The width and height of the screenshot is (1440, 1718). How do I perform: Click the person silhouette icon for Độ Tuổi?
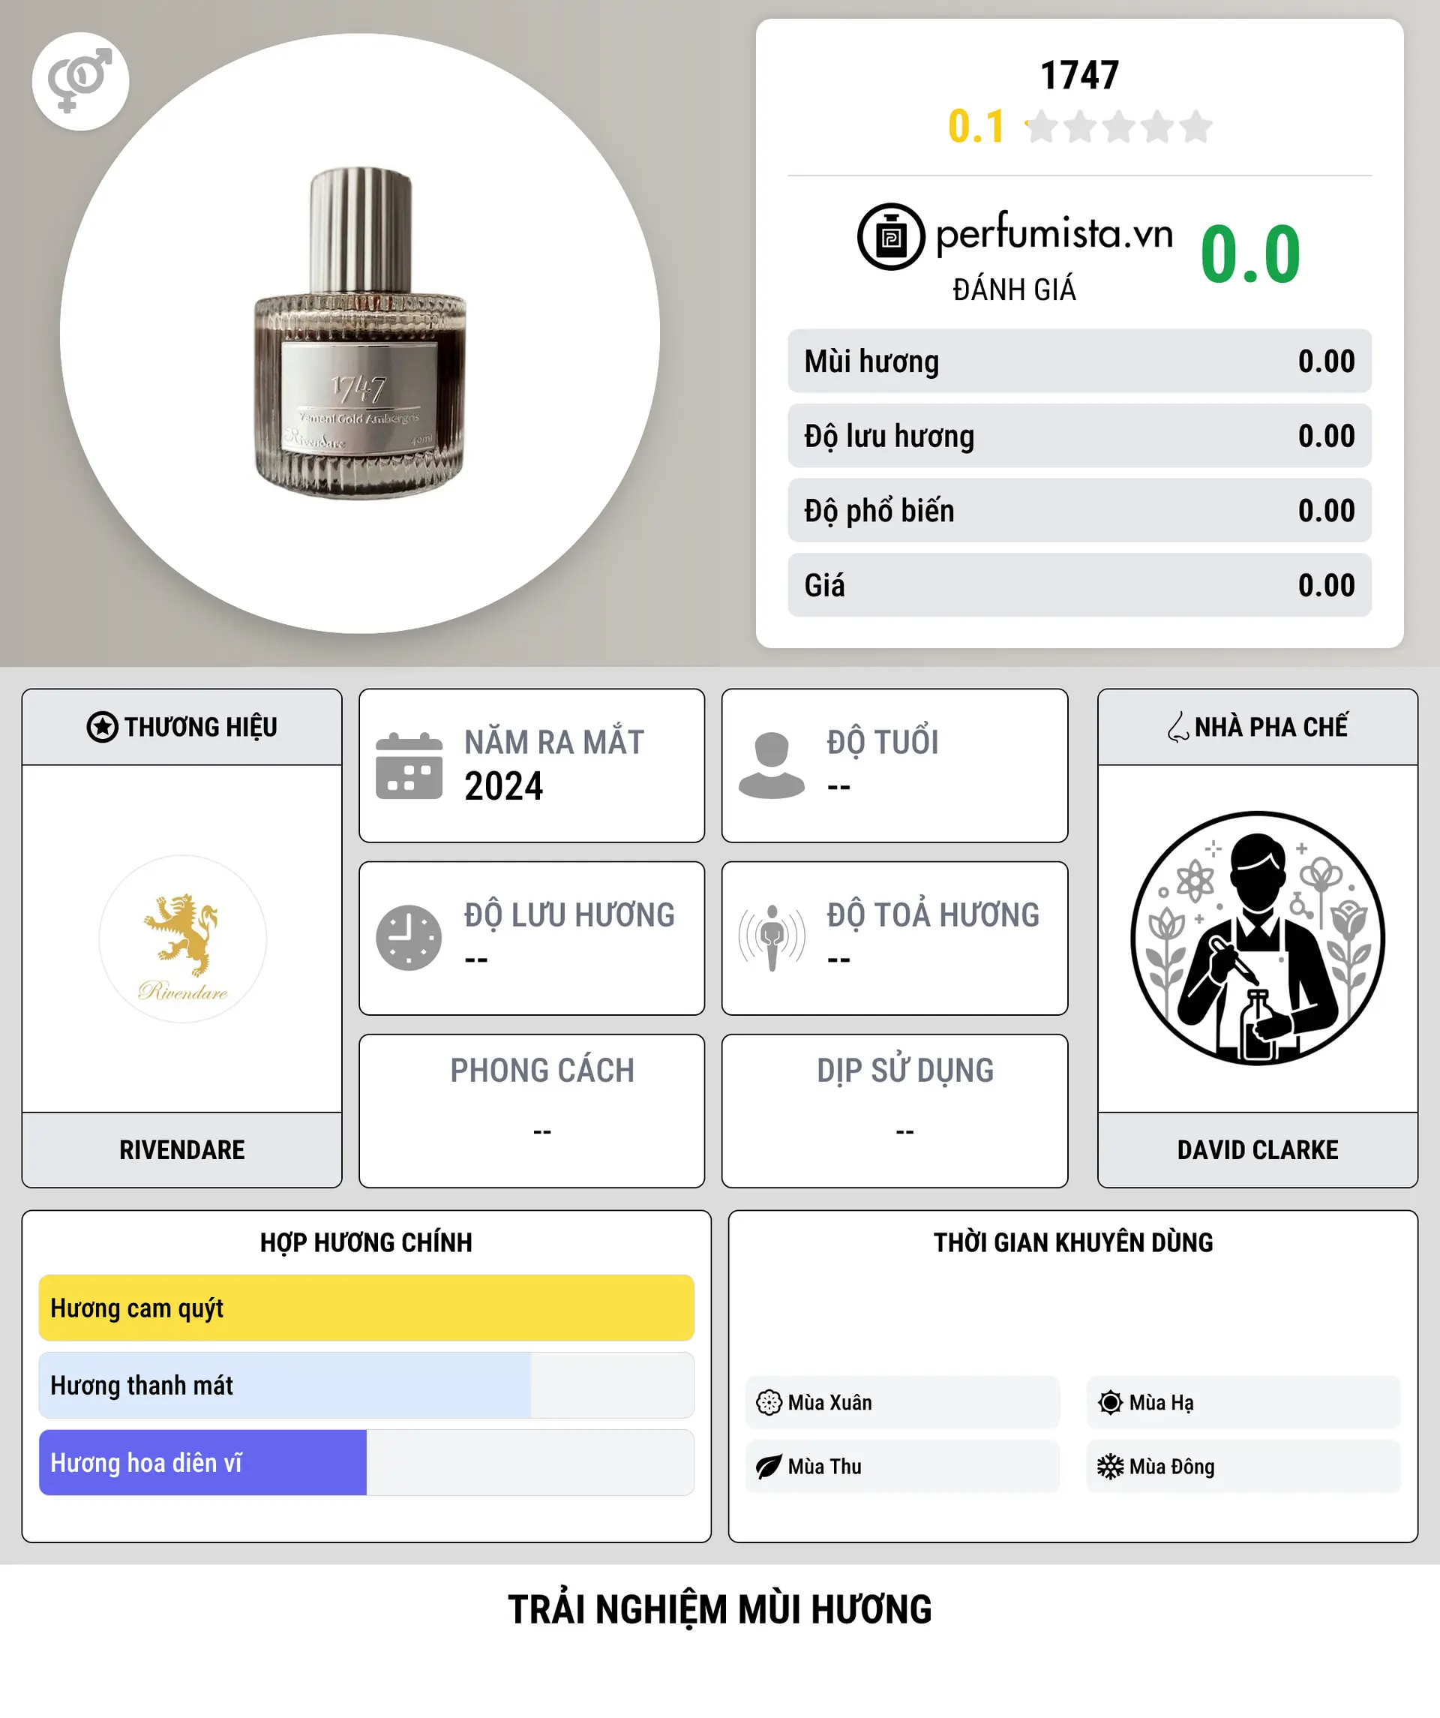[x=771, y=766]
